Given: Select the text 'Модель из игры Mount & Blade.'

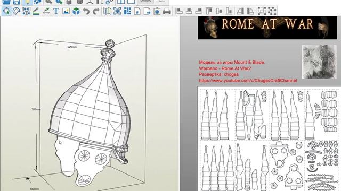Looking at the screenshot, I should 232,63.
